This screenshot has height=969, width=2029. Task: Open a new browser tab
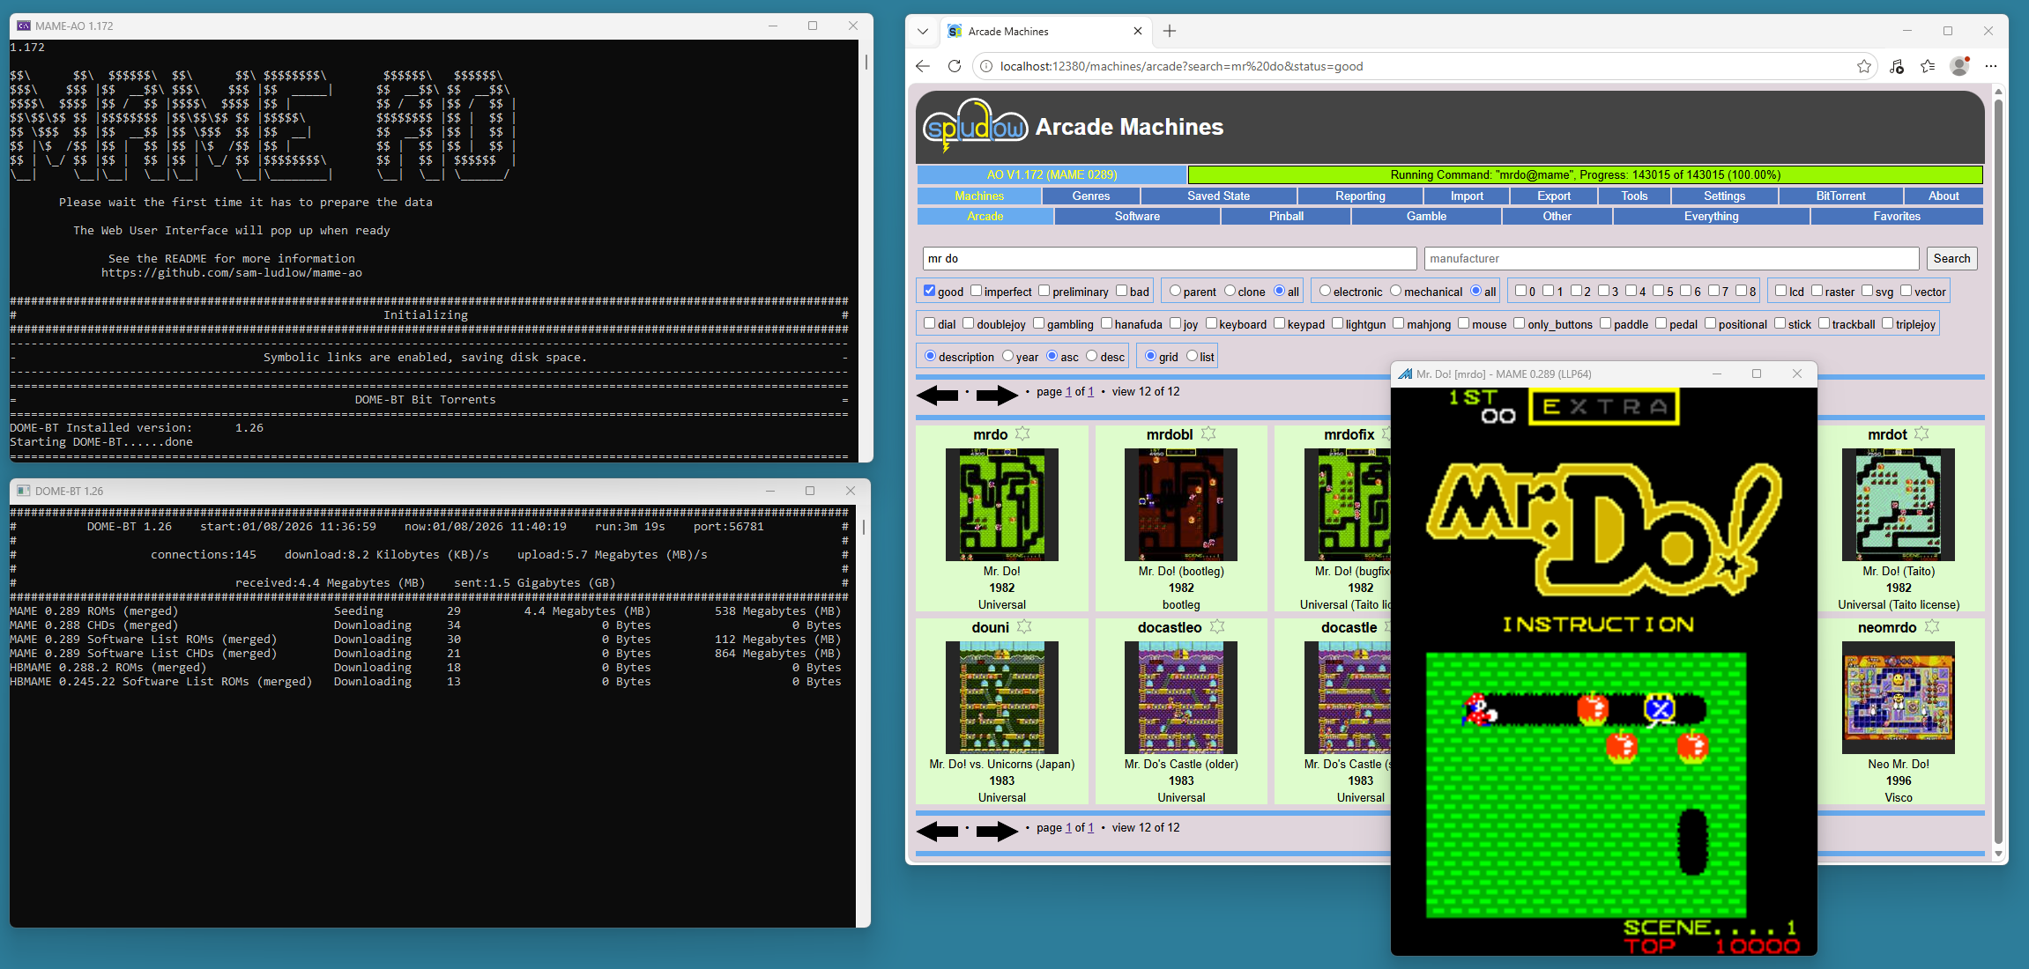pos(1170,31)
